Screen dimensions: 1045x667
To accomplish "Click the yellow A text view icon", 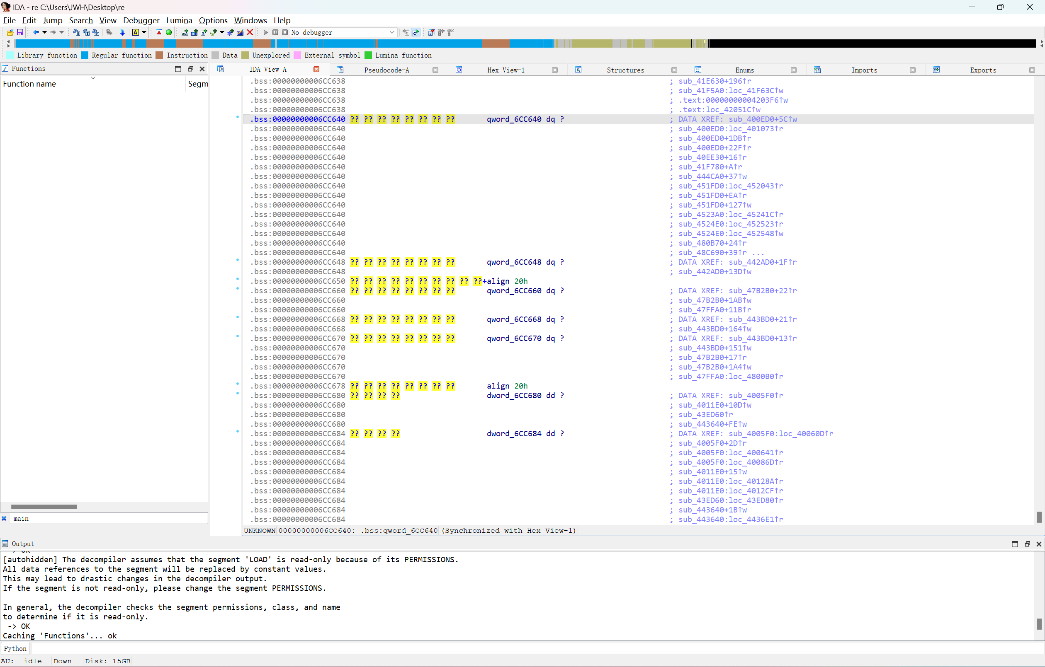I will 136,33.
